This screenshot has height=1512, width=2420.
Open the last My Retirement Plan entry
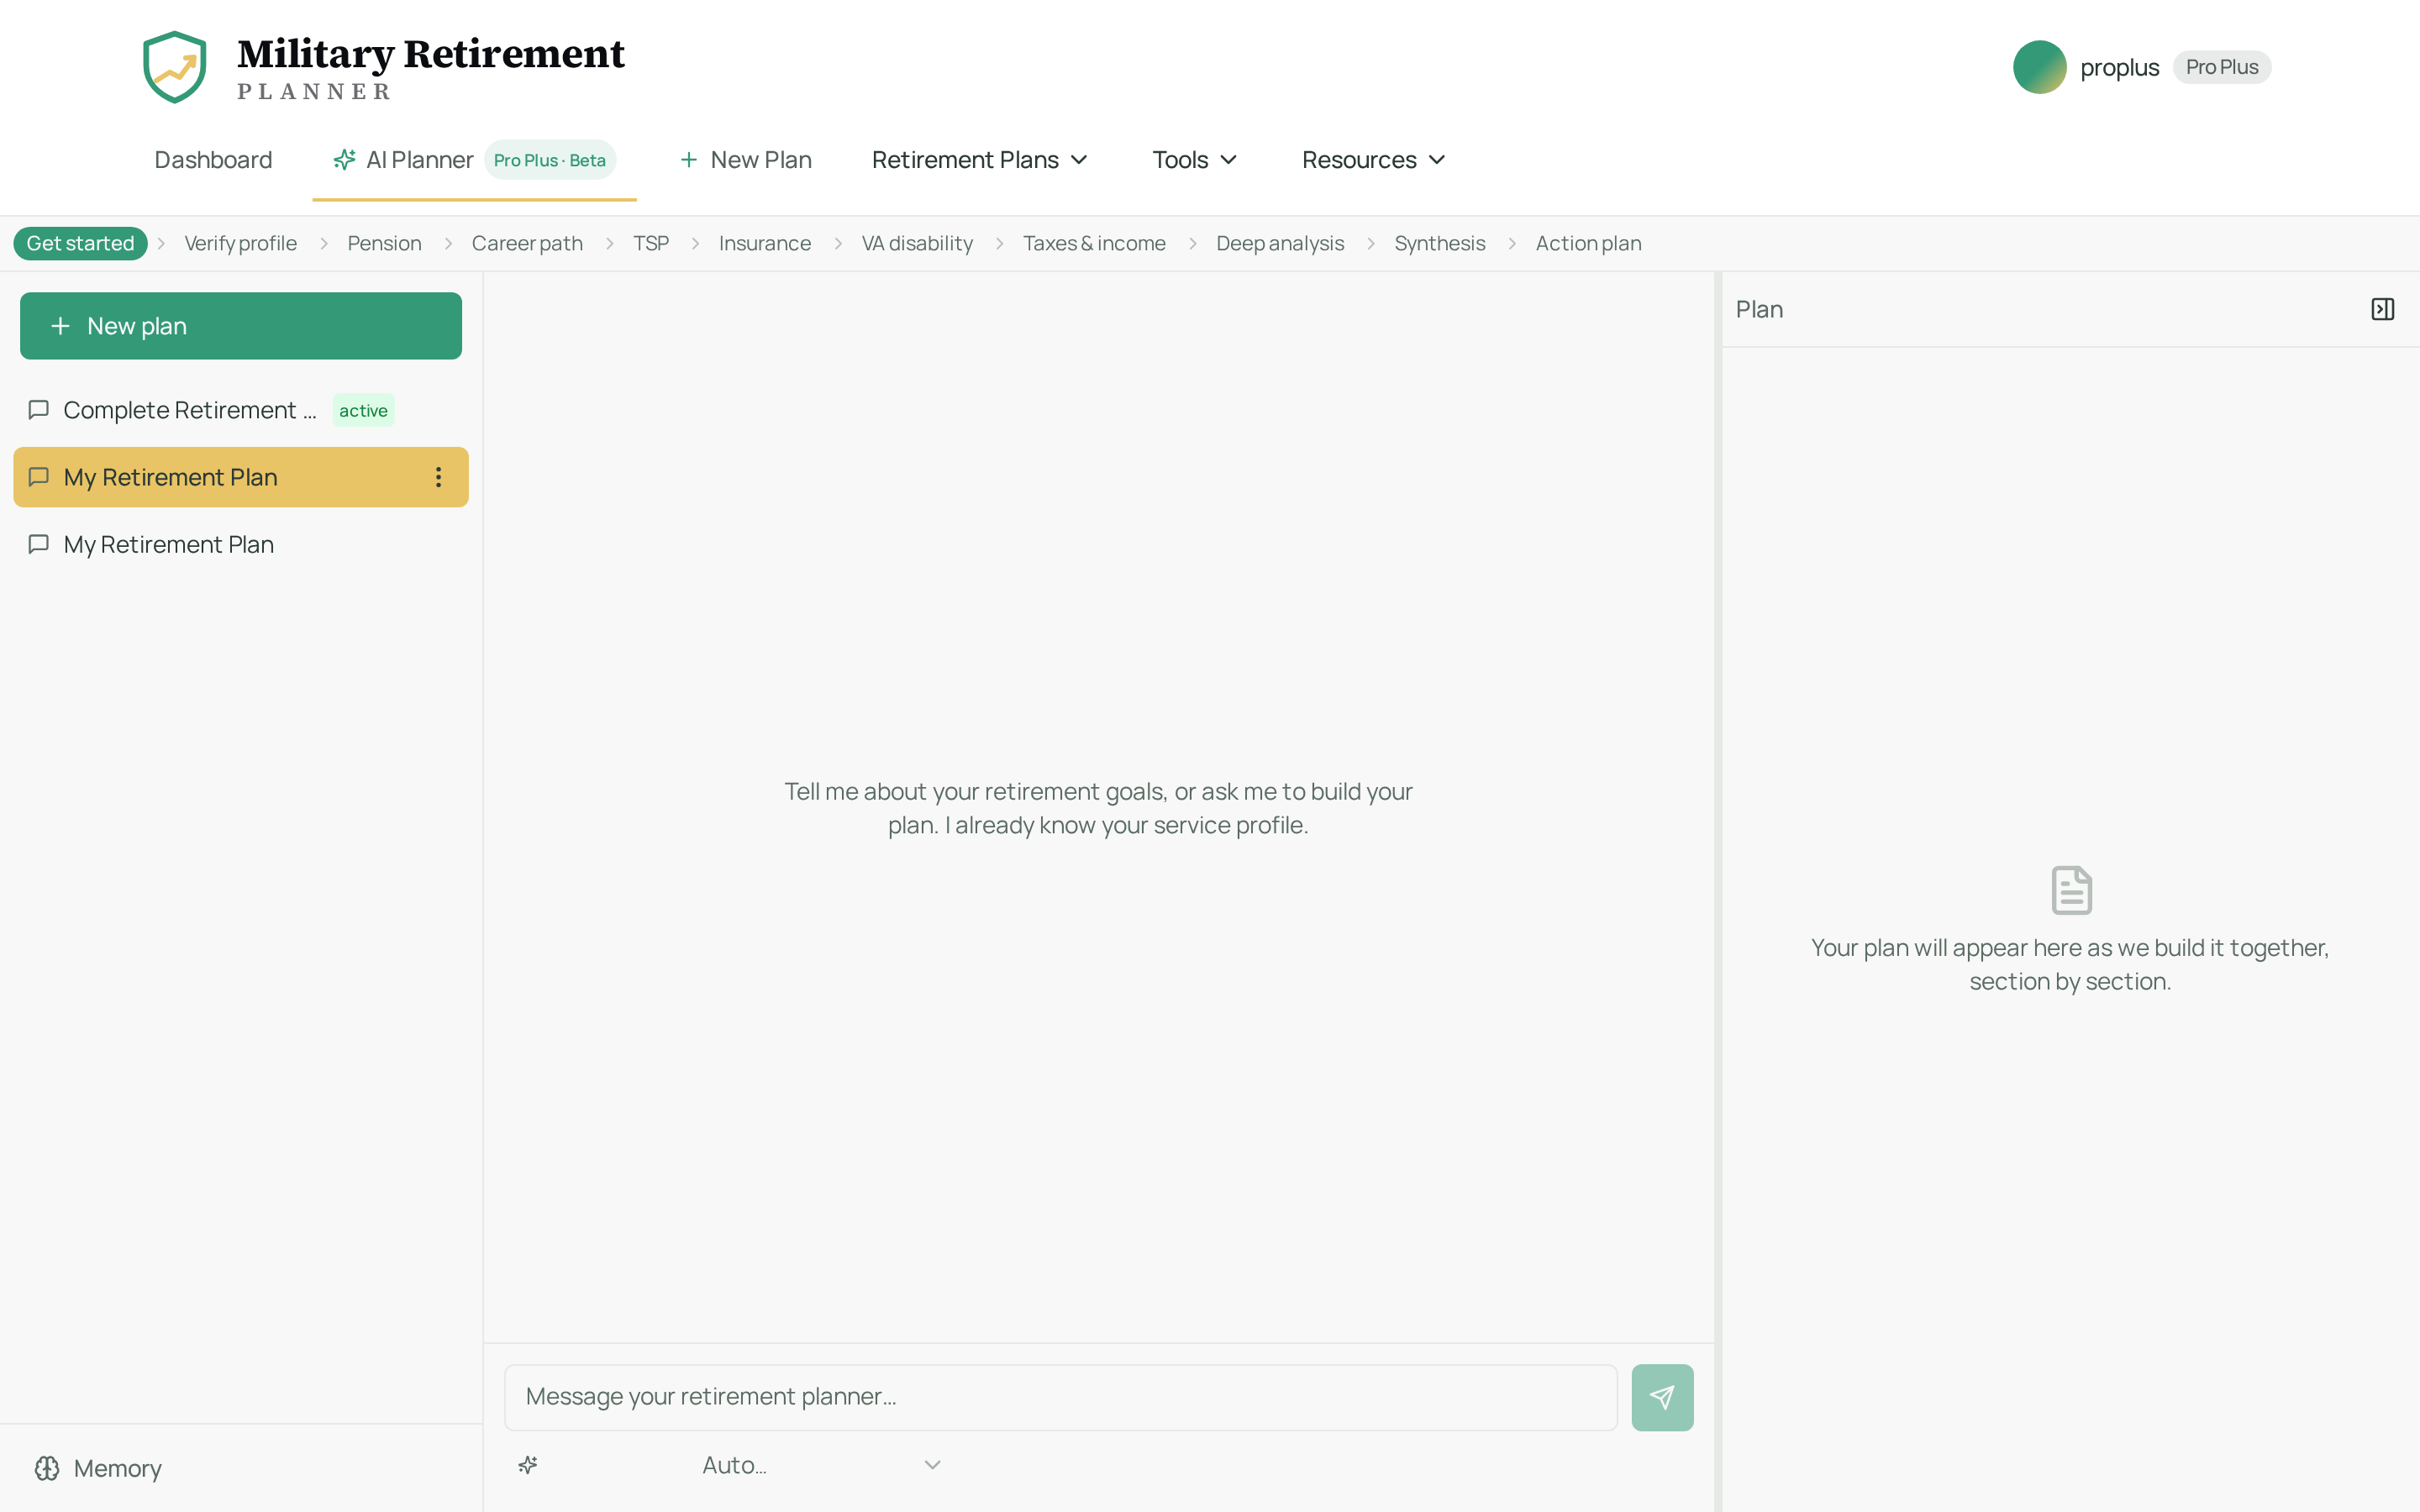click(241, 544)
